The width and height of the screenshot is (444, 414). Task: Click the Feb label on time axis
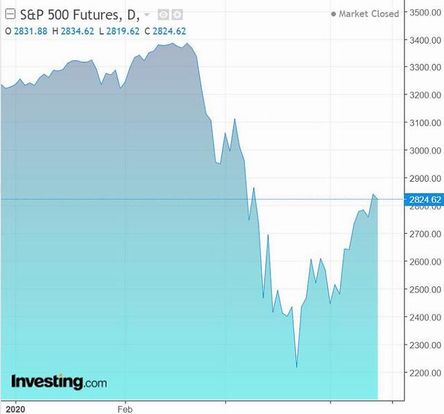pyautogui.click(x=125, y=409)
